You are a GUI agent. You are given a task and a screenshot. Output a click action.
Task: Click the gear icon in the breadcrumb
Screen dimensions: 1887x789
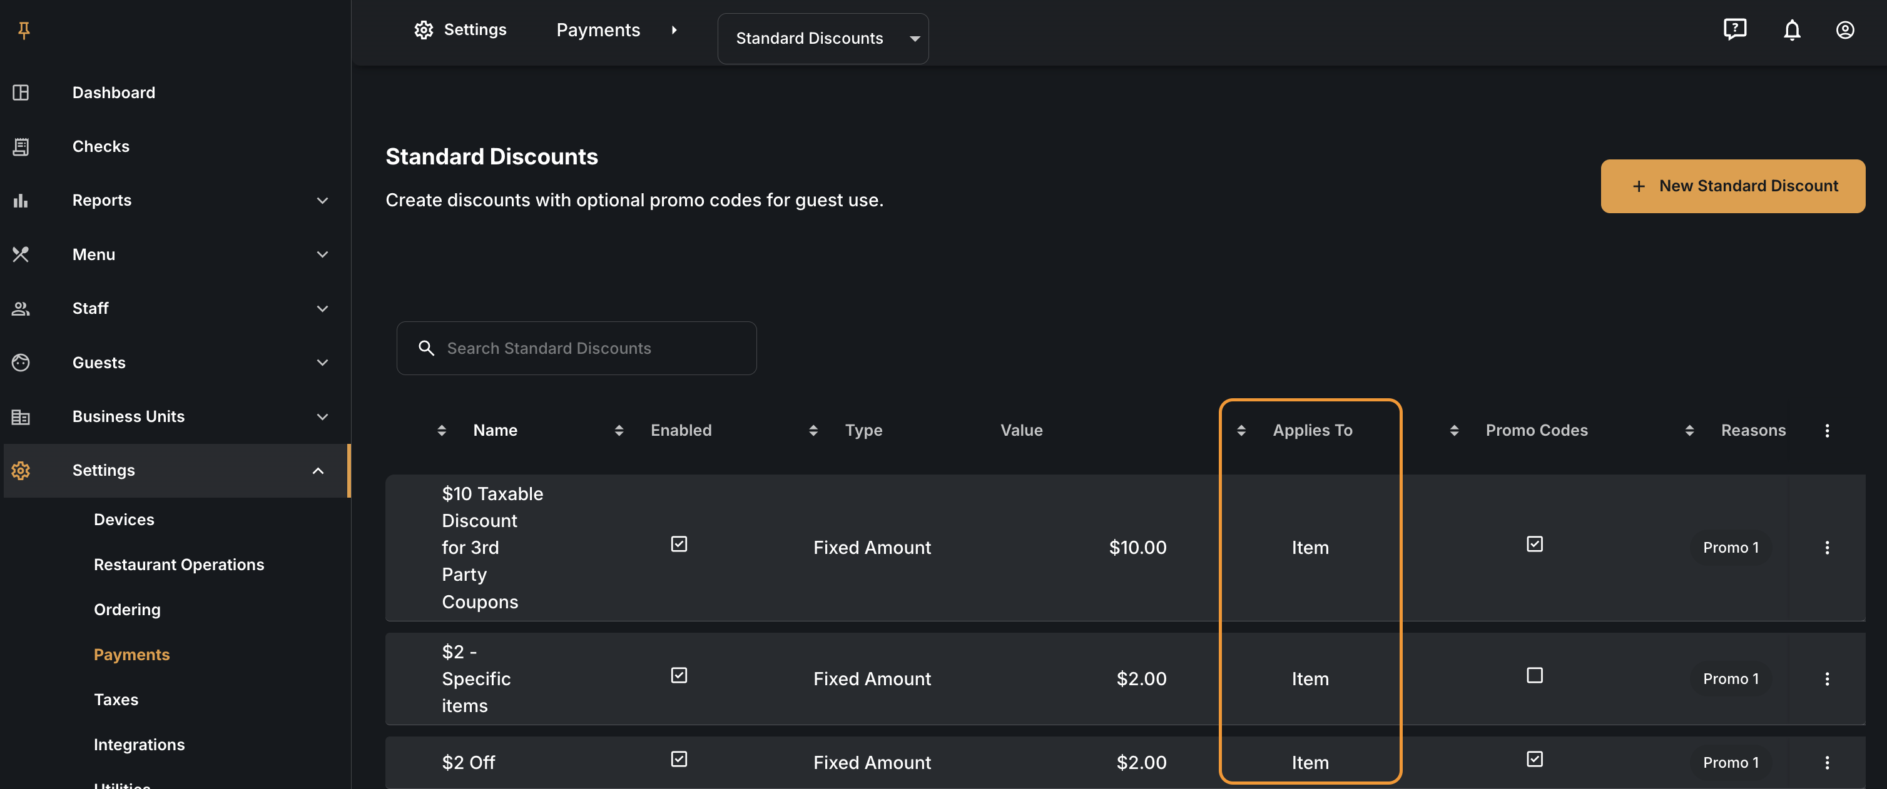[x=424, y=30]
